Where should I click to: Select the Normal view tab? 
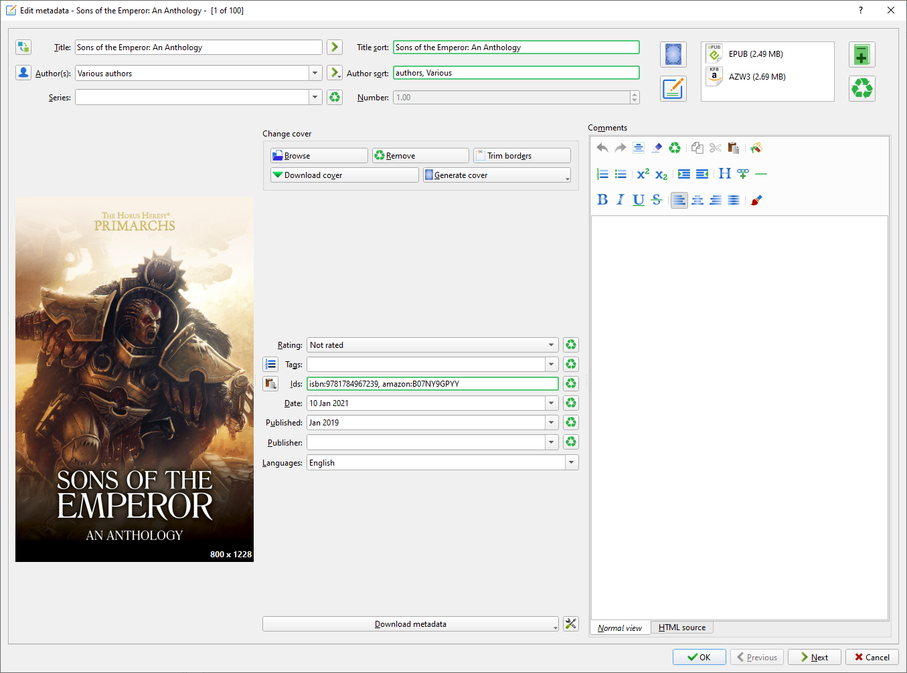point(619,628)
